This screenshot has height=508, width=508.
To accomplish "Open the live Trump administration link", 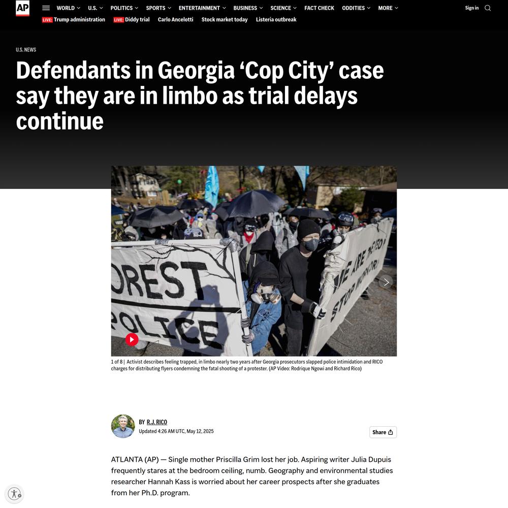I will 74,19.
